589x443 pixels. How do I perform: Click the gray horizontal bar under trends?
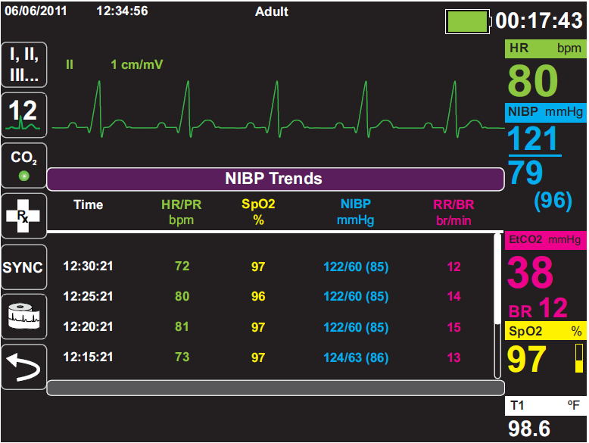click(x=276, y=388)
